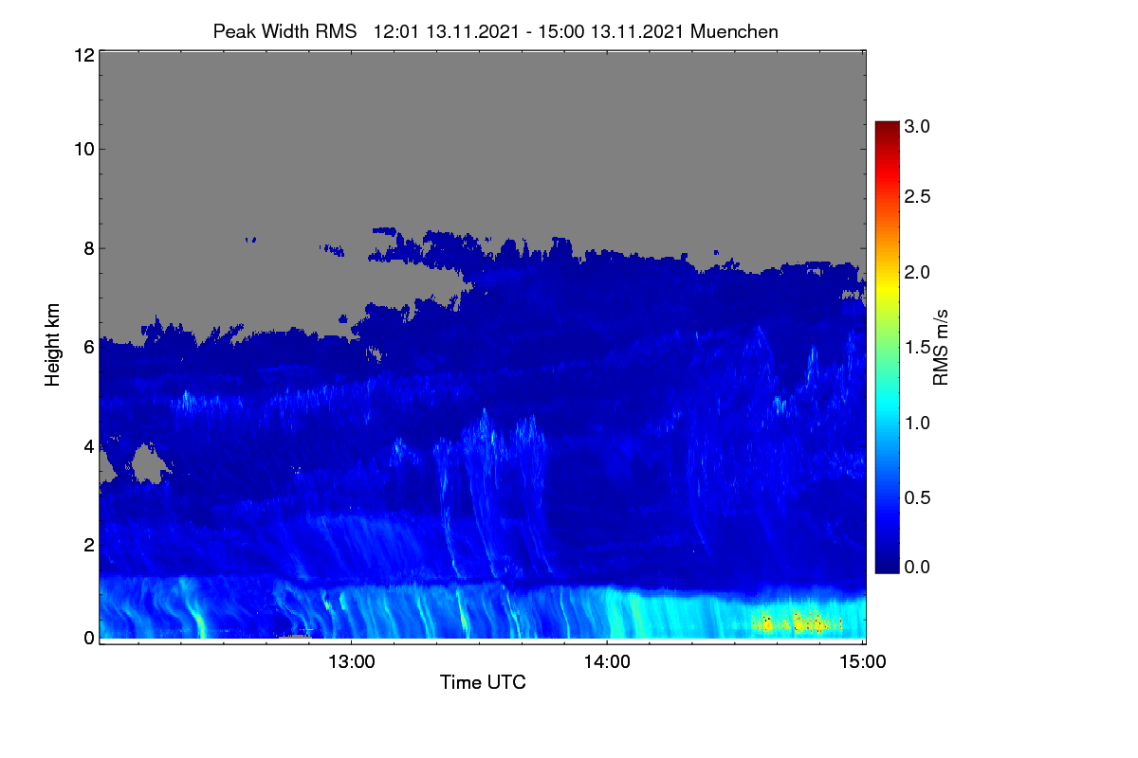Screen dimensions: 1138x758
Task: Click the height tick label 6
Action: point(88,347)
